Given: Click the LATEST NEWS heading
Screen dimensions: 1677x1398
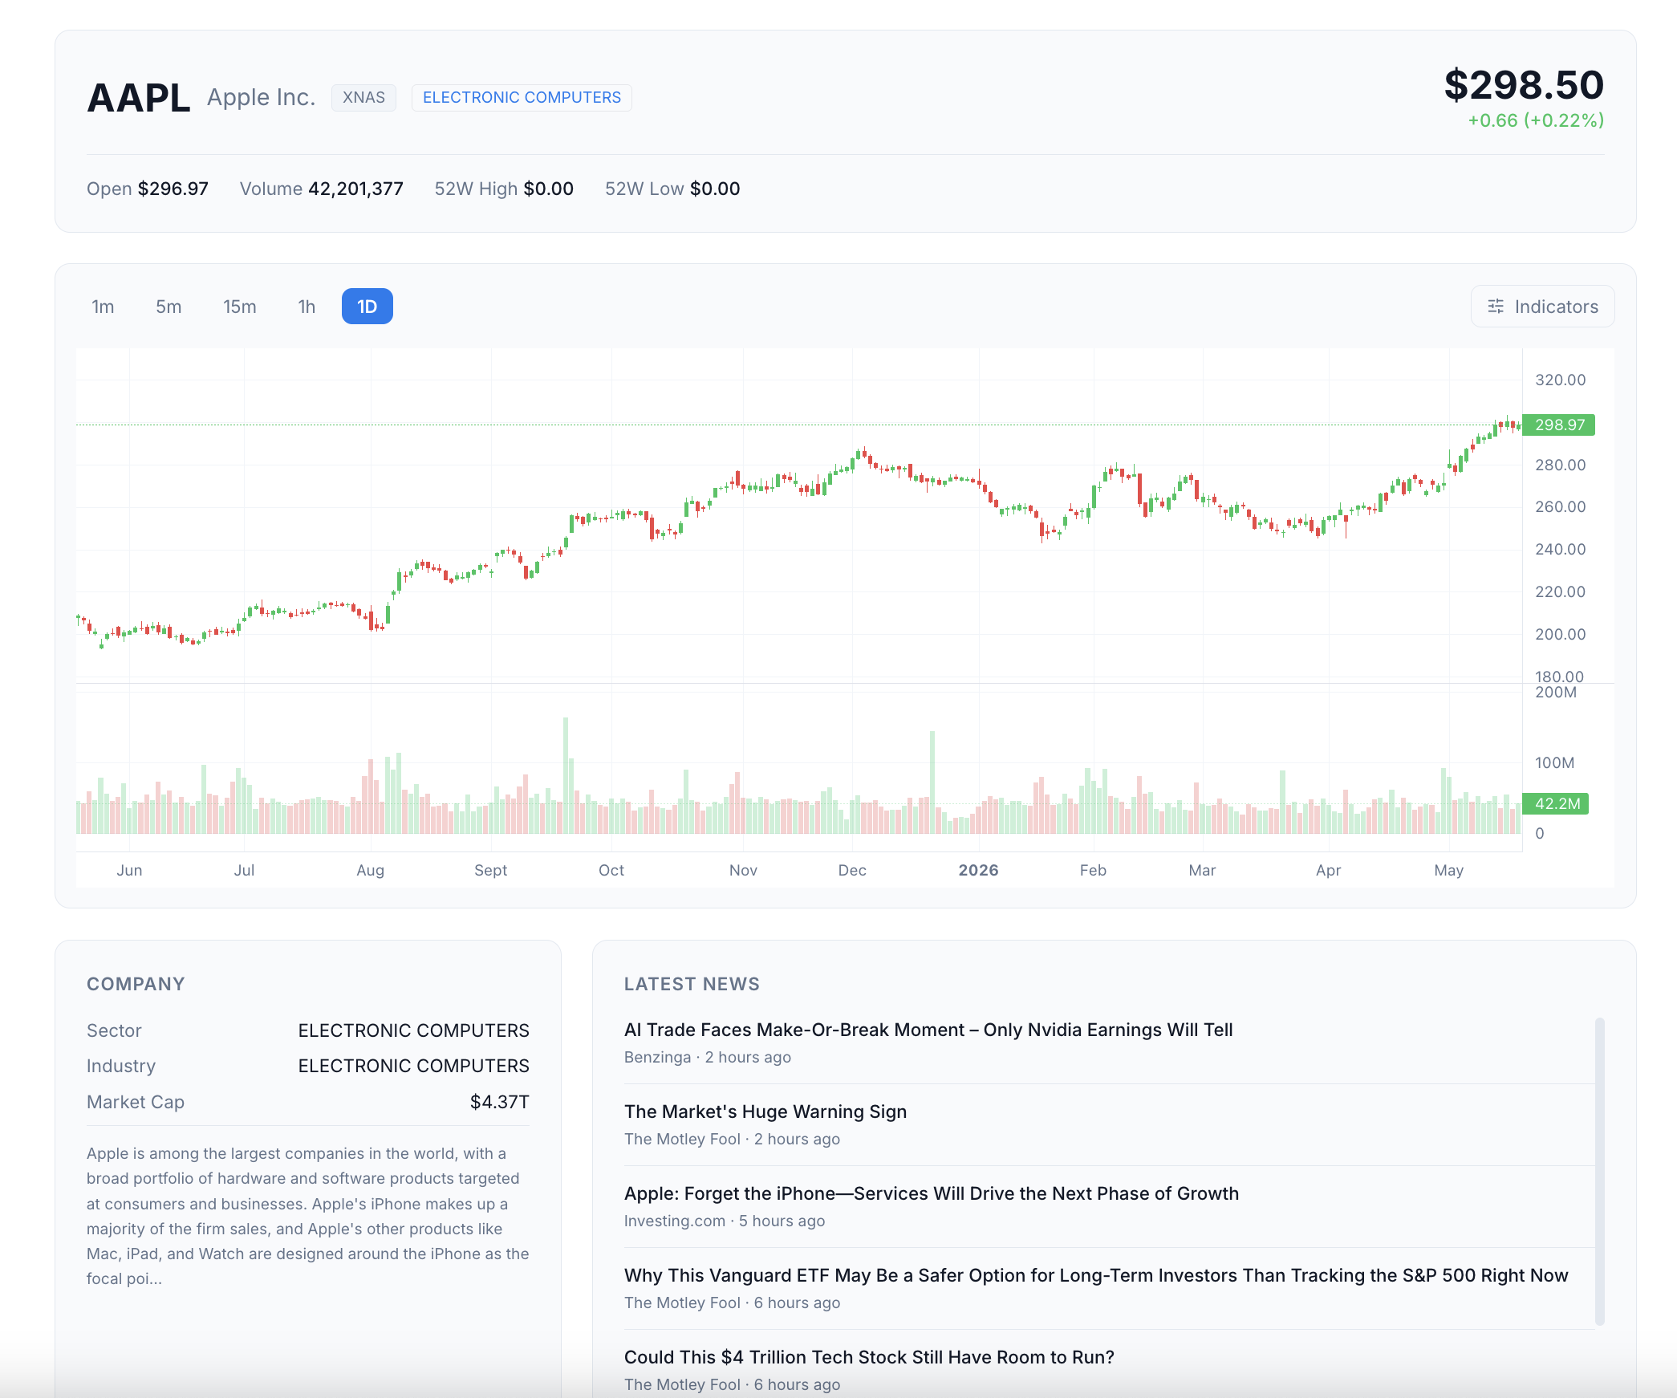Looking at the screenshot, I should pos(692,984).
